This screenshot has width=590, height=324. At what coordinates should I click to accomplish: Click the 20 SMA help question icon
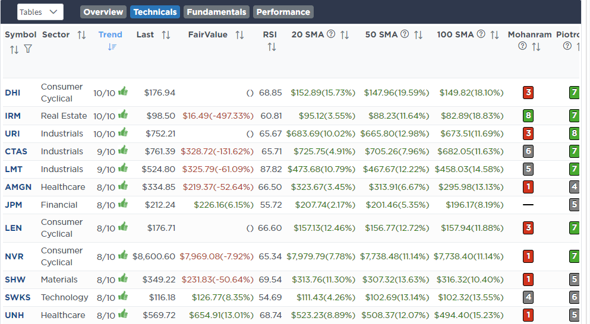click(x=331, y=34)
